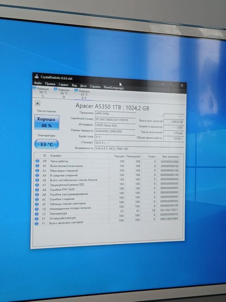Open the Диск menu
This screenshot has height=302, width=226.
click(x=83, y=86)
